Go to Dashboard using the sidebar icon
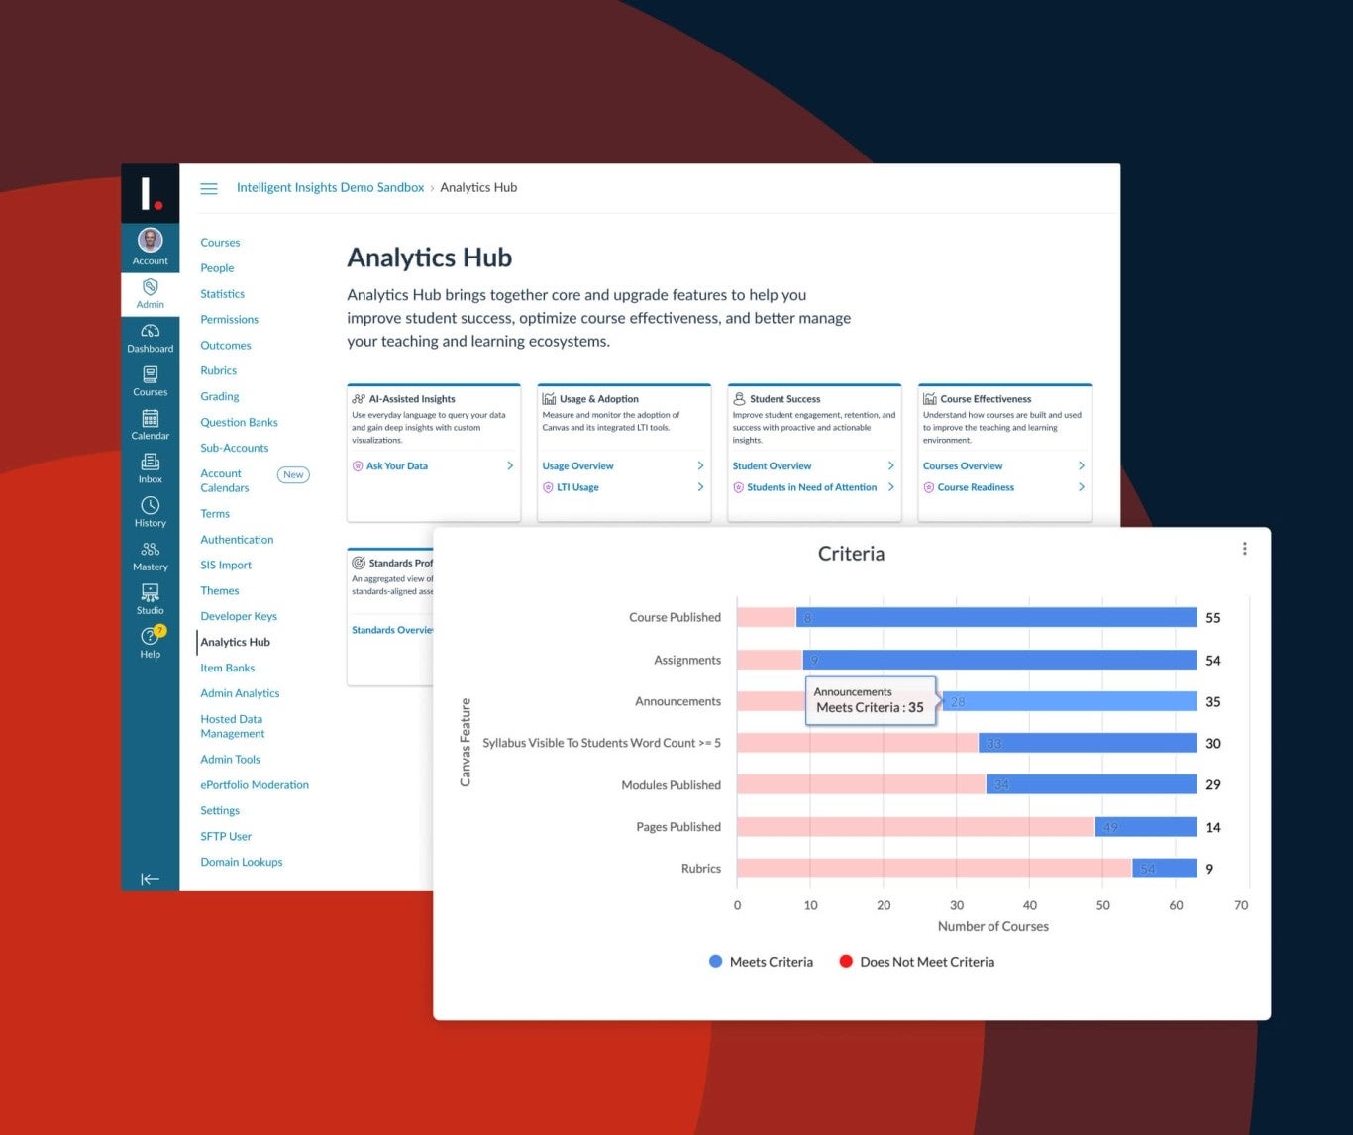Screen dimensions: 1353x1135 [x=150, y=337]
